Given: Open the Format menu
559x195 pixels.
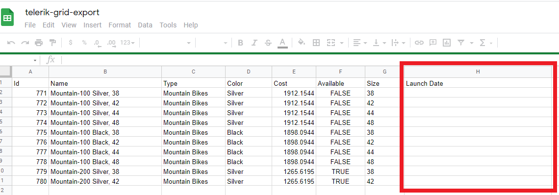Looking at the screenshot, I should click(x=120, y=25).
